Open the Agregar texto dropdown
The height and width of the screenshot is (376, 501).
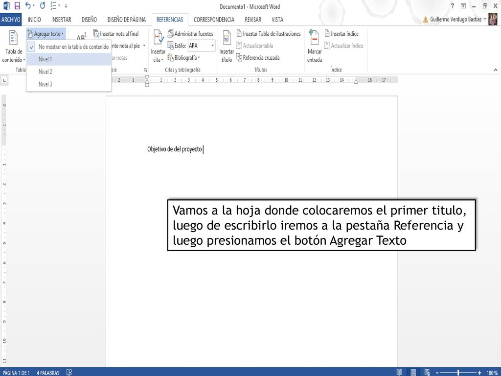[46, 34]
